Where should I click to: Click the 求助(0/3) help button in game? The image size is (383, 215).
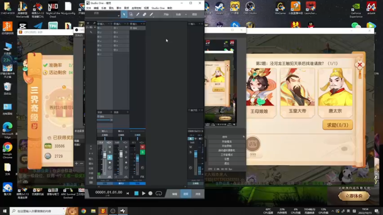click(x=338, y=125)
